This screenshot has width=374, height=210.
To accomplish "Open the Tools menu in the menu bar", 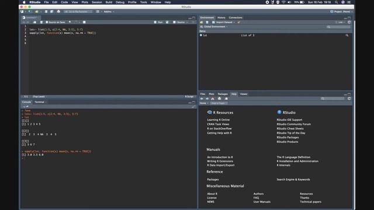I will [x=143, y=2].
